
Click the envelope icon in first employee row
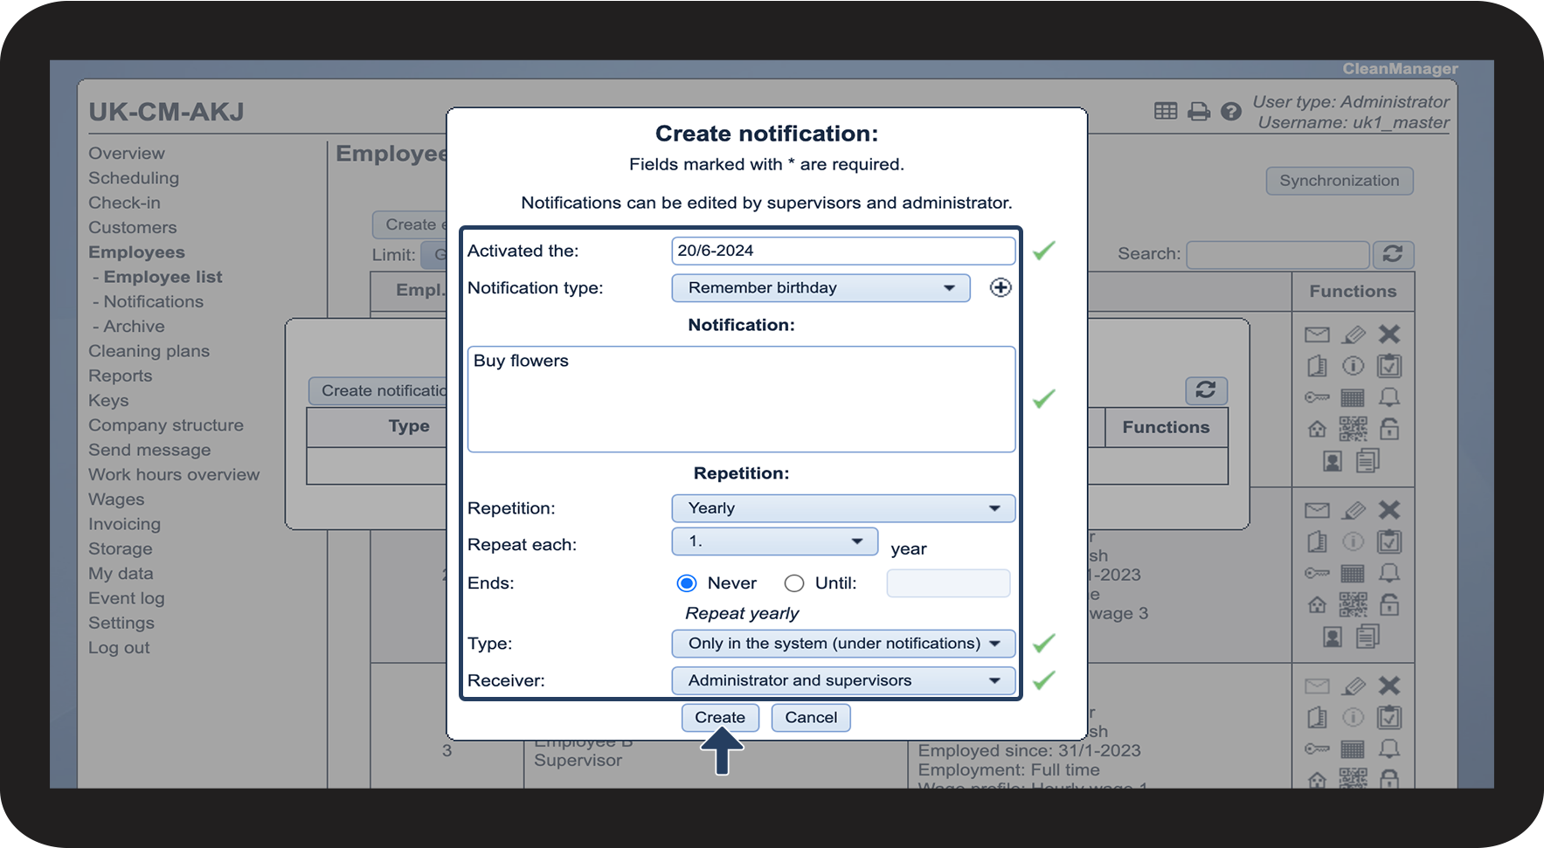[x=1317, y=334]
